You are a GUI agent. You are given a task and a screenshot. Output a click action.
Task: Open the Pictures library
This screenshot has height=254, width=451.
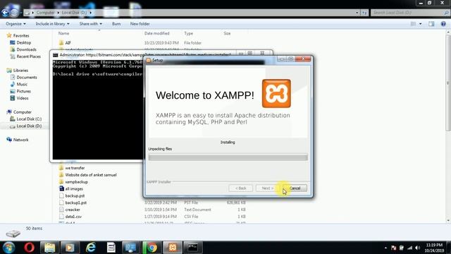click(x=23, y=91)
